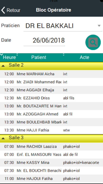Click the Patient column header
Screen dimensions: 103x184
(x=39, y=57)
